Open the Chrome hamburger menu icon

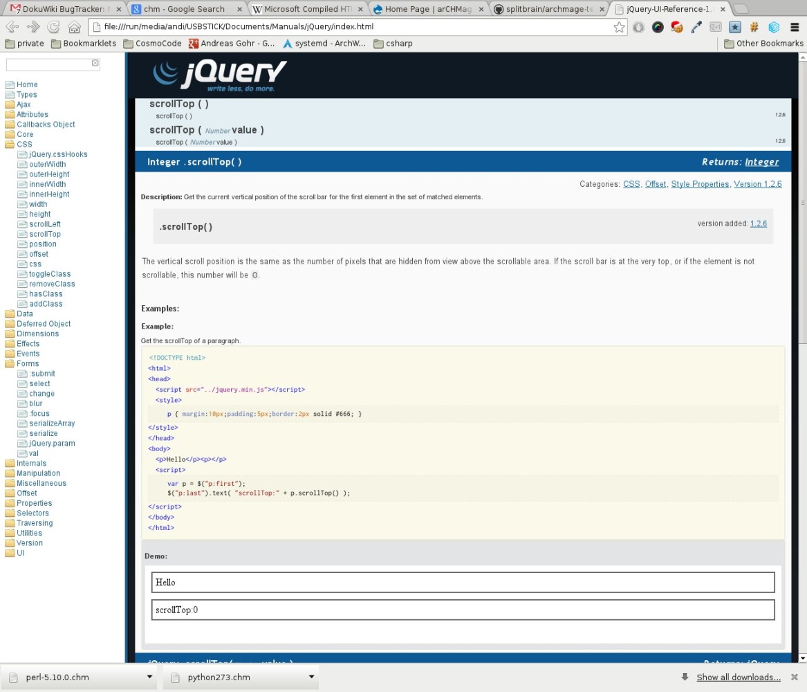point(795,27)
